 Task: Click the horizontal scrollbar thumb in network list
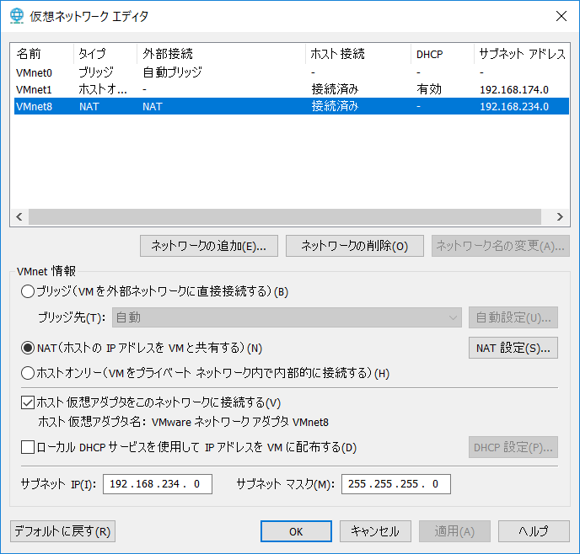pyautogui.click(x=285, y=216)
